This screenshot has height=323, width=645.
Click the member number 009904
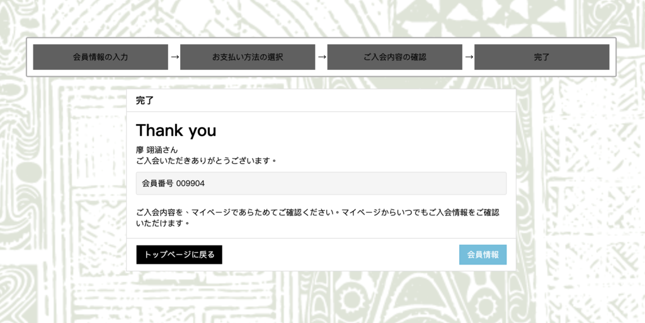pyautogui.click(x=190, y=183)
